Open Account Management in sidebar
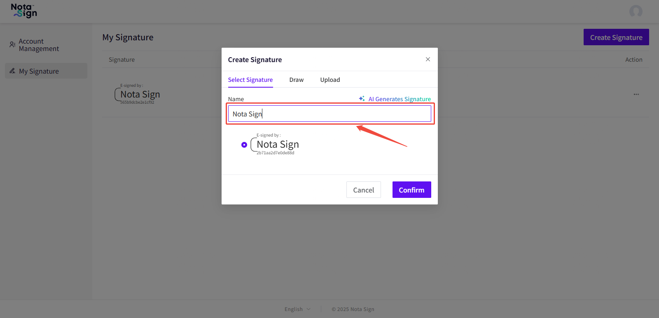Screen dimensions: 659x318 click(39, 45)
